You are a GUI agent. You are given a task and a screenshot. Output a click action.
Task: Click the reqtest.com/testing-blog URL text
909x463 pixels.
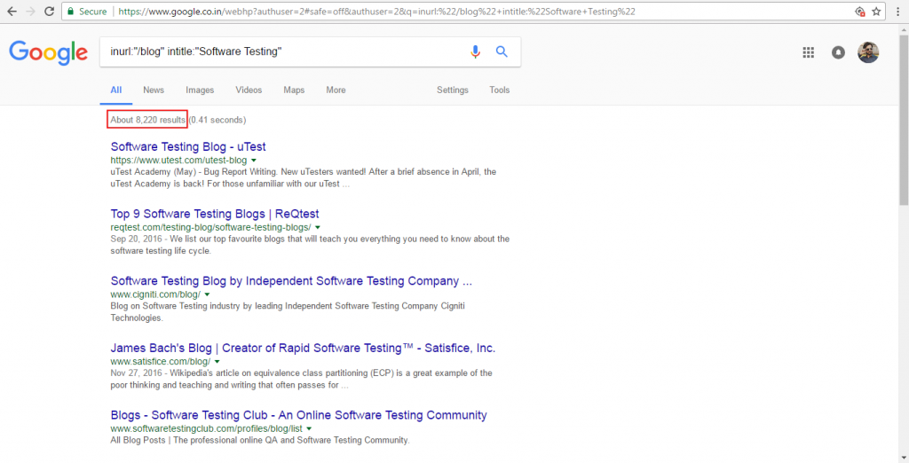[211, 228]
